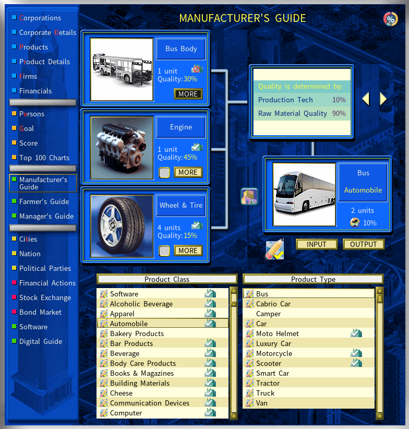
Task: Toggle the checkbox in the Wheel & Tire panel
Action: click(164, 251)
